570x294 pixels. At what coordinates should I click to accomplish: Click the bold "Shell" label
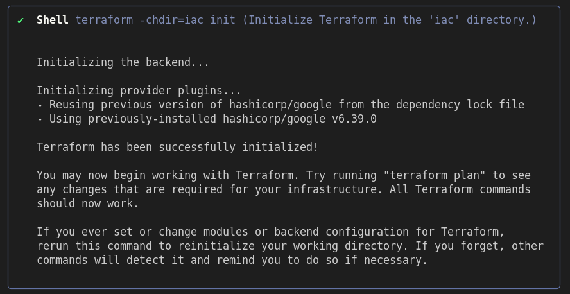[x=53, y=20]
